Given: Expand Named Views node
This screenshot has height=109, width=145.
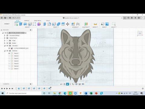Looking at the screenshot, I should (x=5, y=38).
